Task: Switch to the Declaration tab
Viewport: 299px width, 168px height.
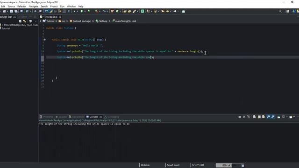Action: [x=77, y=117]
